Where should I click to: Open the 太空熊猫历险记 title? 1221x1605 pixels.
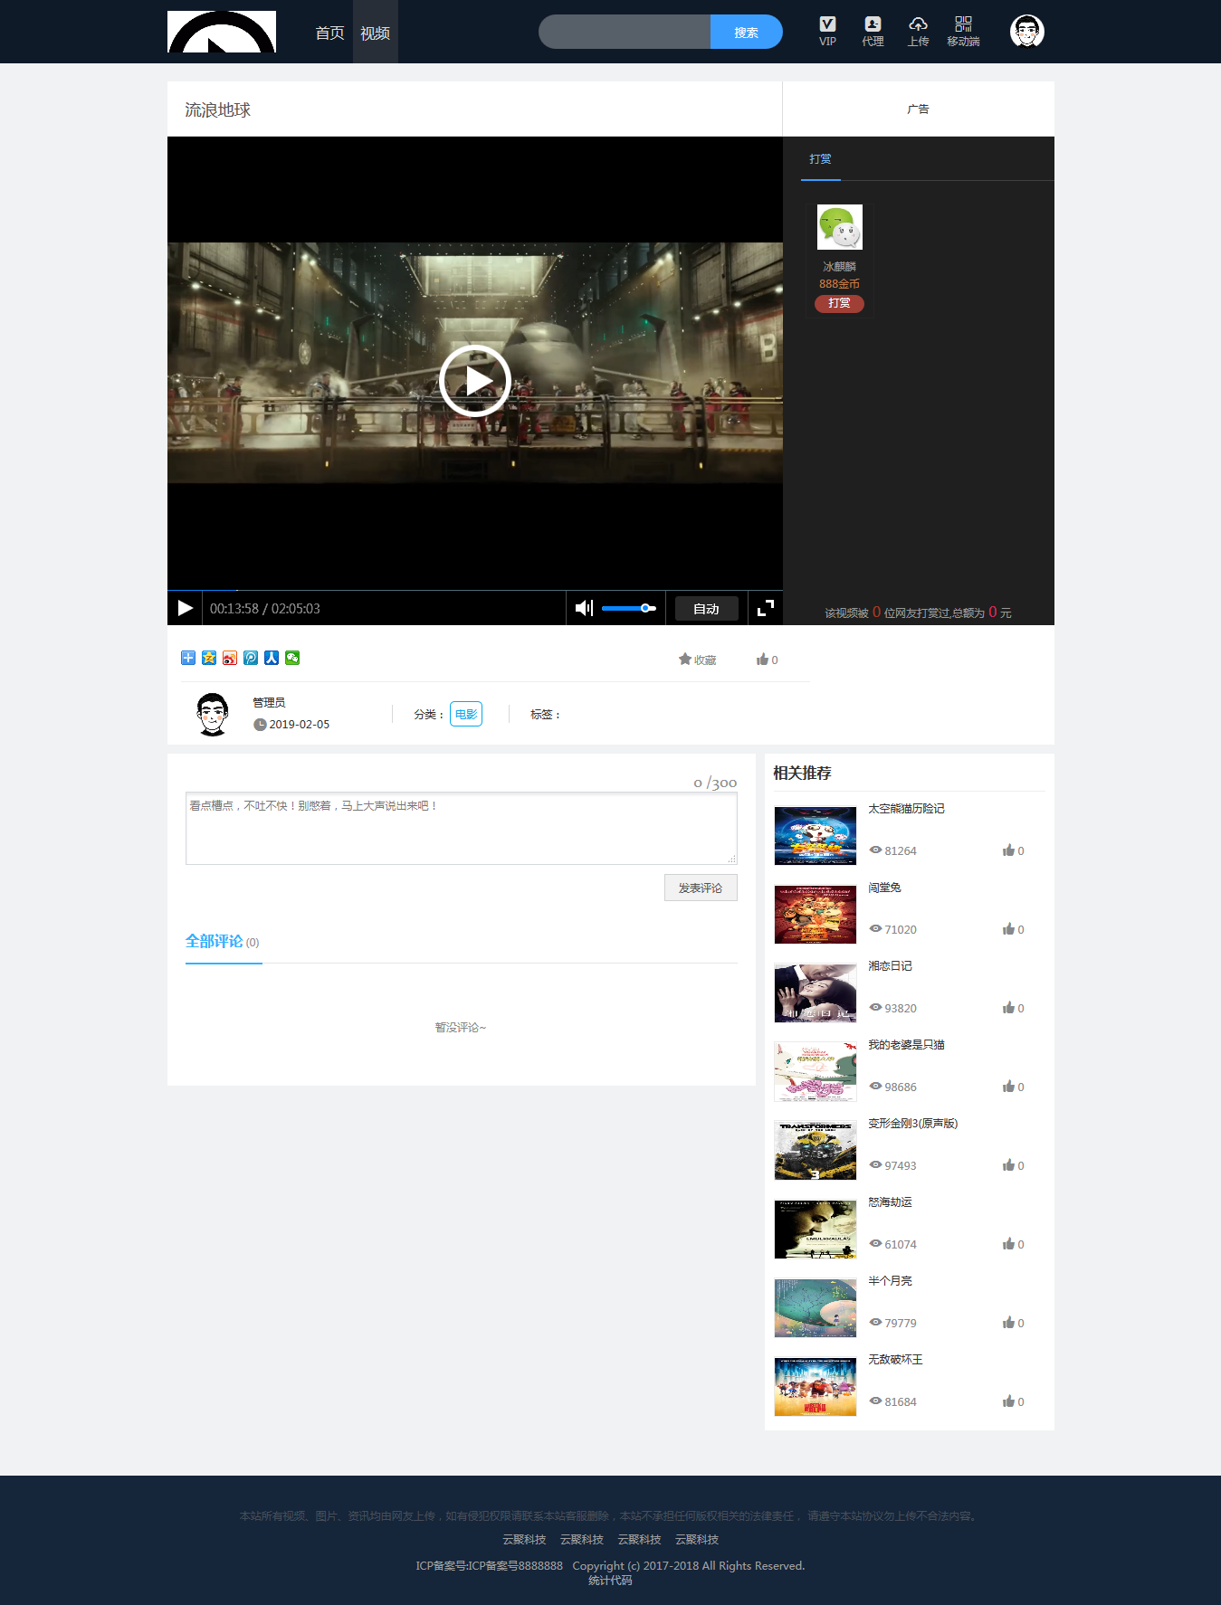(906, 809)
